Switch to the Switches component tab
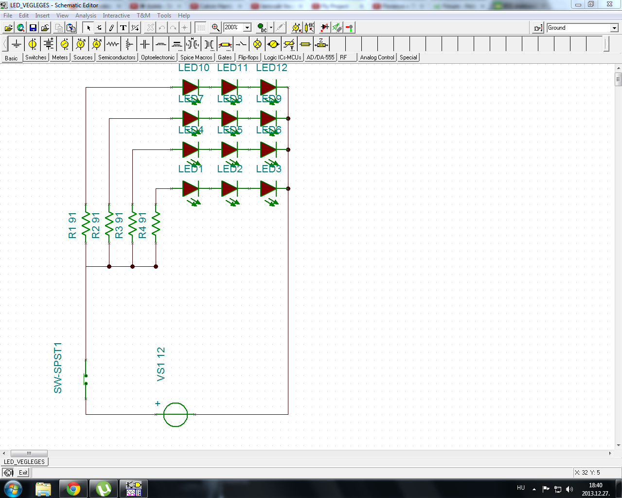The height and width of the screenshot is (498, 622). (x=36, y=57)
